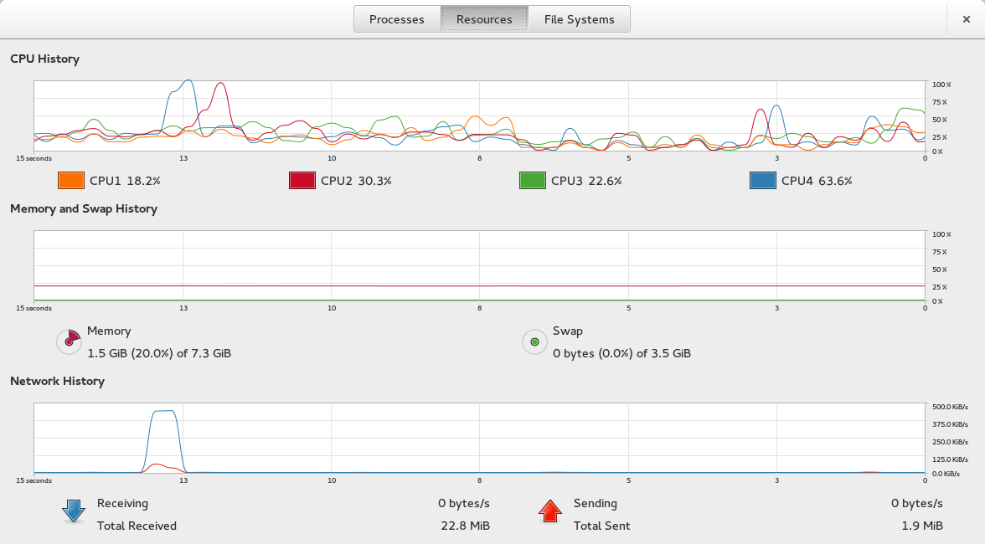Open the green CPU3 color picker
The image size is (985, 544).
click(x=533, y=181)
